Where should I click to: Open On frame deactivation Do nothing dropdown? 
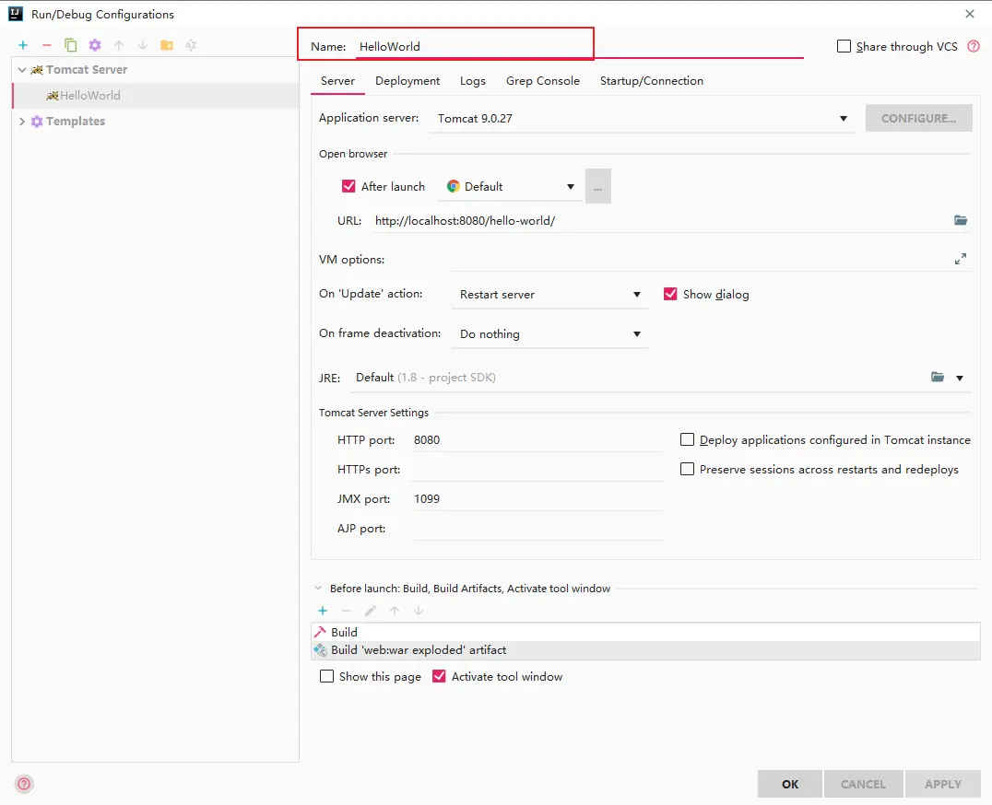click(549, 333)
